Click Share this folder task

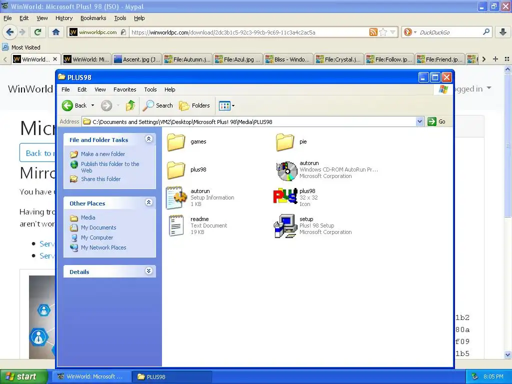100,179
